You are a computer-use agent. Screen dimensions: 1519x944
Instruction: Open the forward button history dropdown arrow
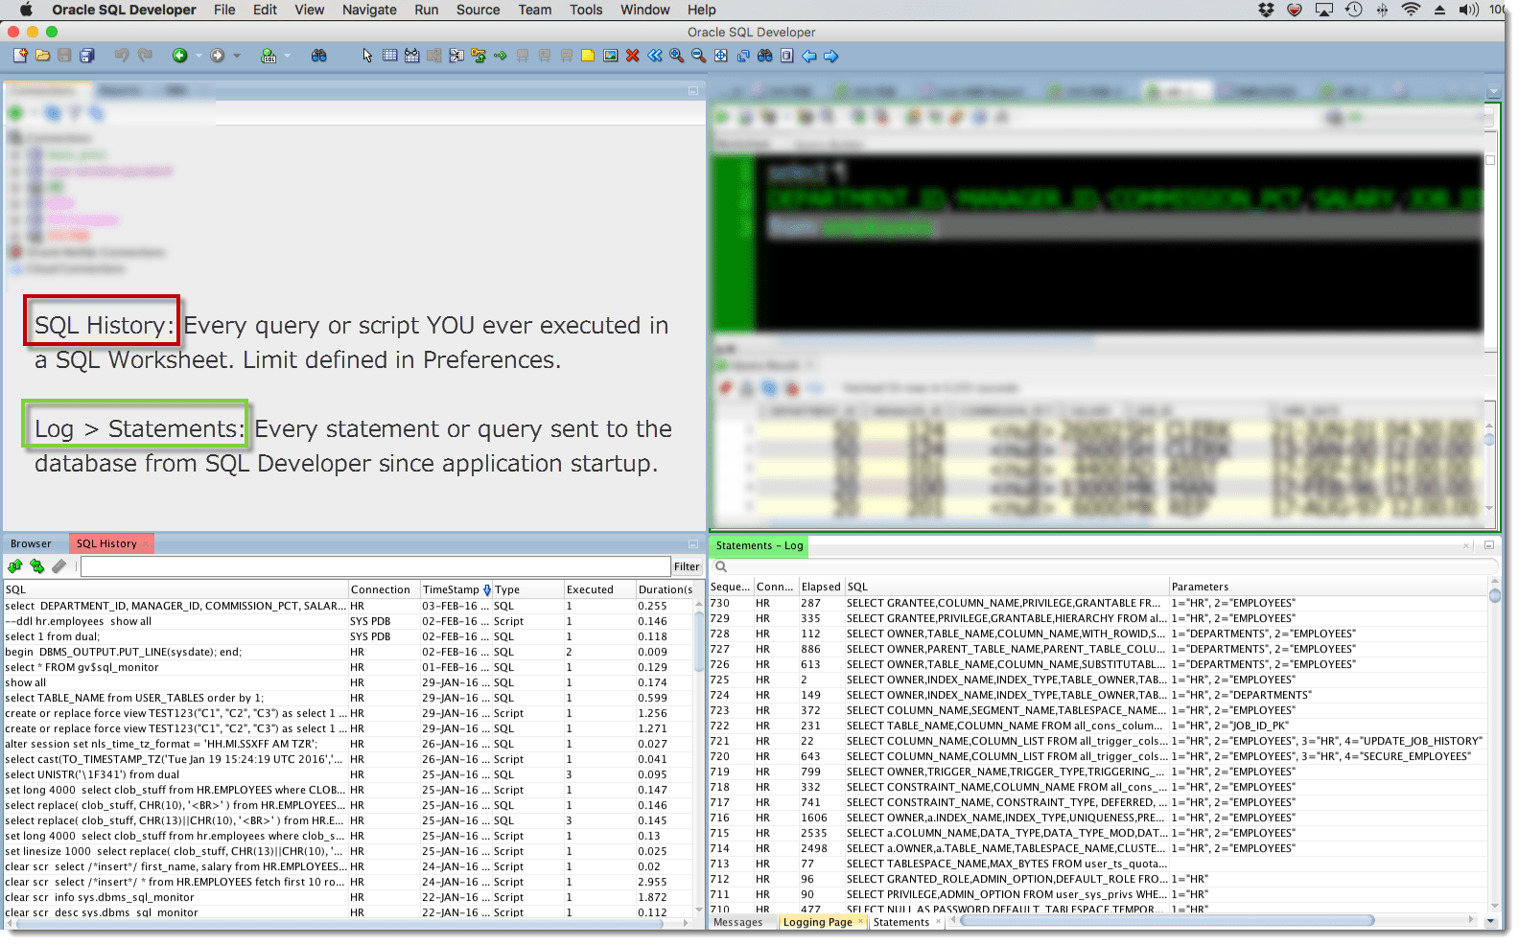[237, 56]
